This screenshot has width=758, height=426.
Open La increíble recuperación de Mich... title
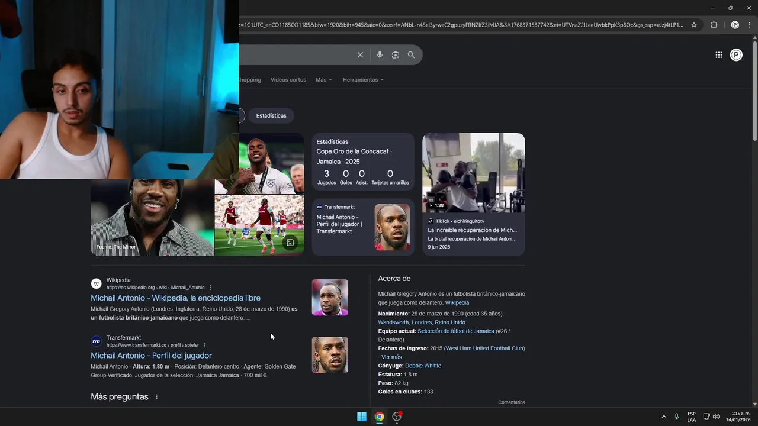click(472, 230)
